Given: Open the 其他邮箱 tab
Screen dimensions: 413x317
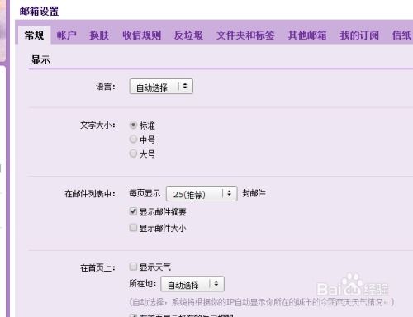Looking at the screenshot, I should click(x=307, y=35).
